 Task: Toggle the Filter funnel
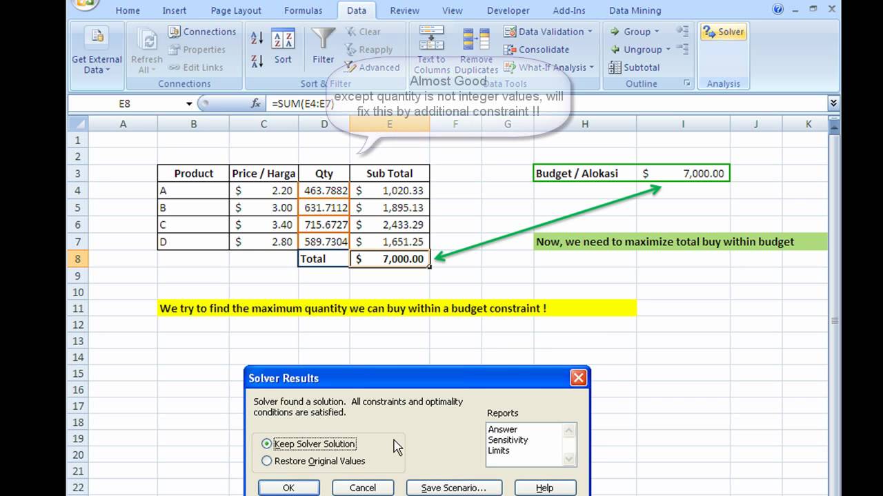[x=323, y=48]
